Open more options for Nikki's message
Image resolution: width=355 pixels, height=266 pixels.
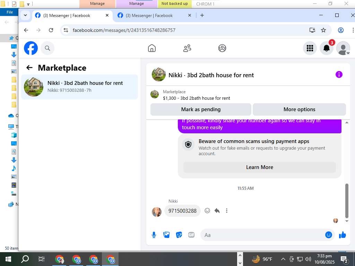[x=227, y=211]
